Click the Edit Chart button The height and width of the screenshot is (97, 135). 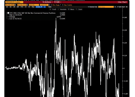click(121, 7)
